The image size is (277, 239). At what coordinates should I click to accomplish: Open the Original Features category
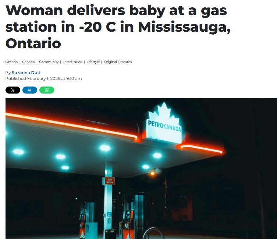pyautogui.click(x=118, y=62)
